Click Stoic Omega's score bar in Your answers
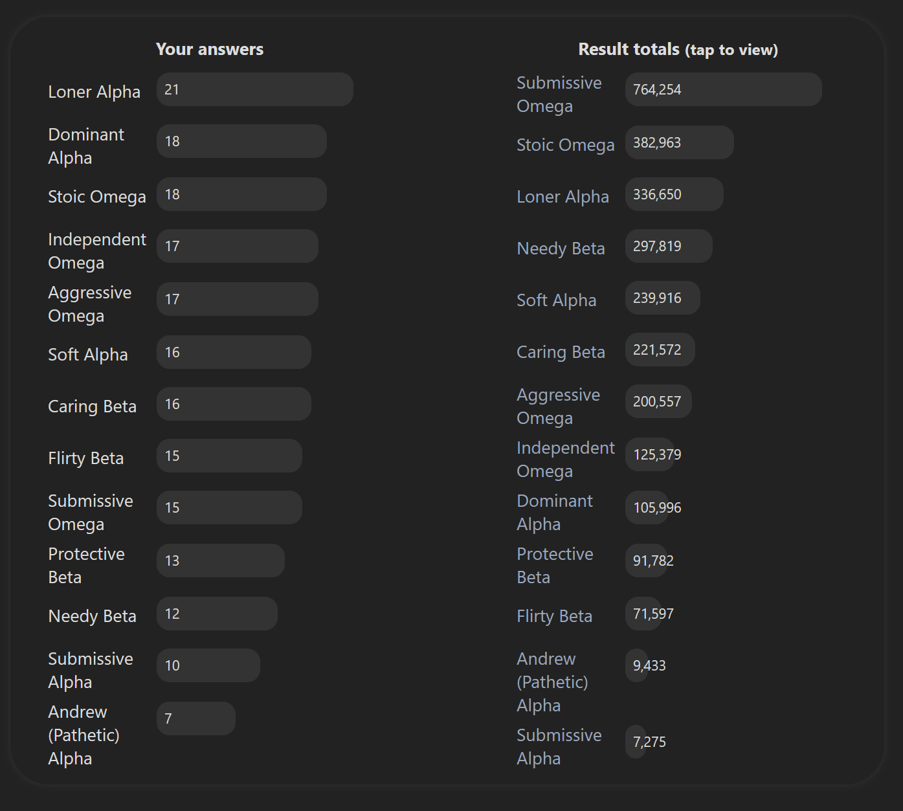The image size is (903, 811). pos(241,194)
